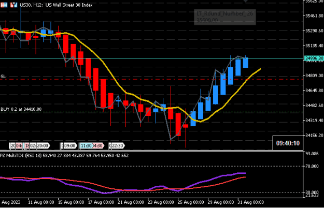Open the one-click trading panel icon

coord(14,5)
